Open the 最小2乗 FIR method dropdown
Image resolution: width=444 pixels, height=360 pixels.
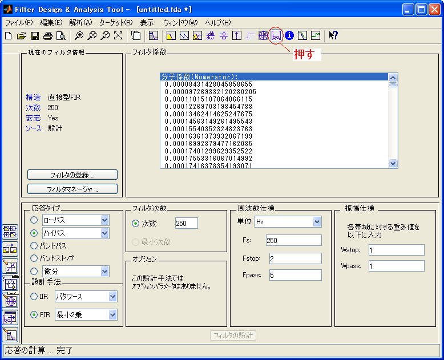coord(112,315)
